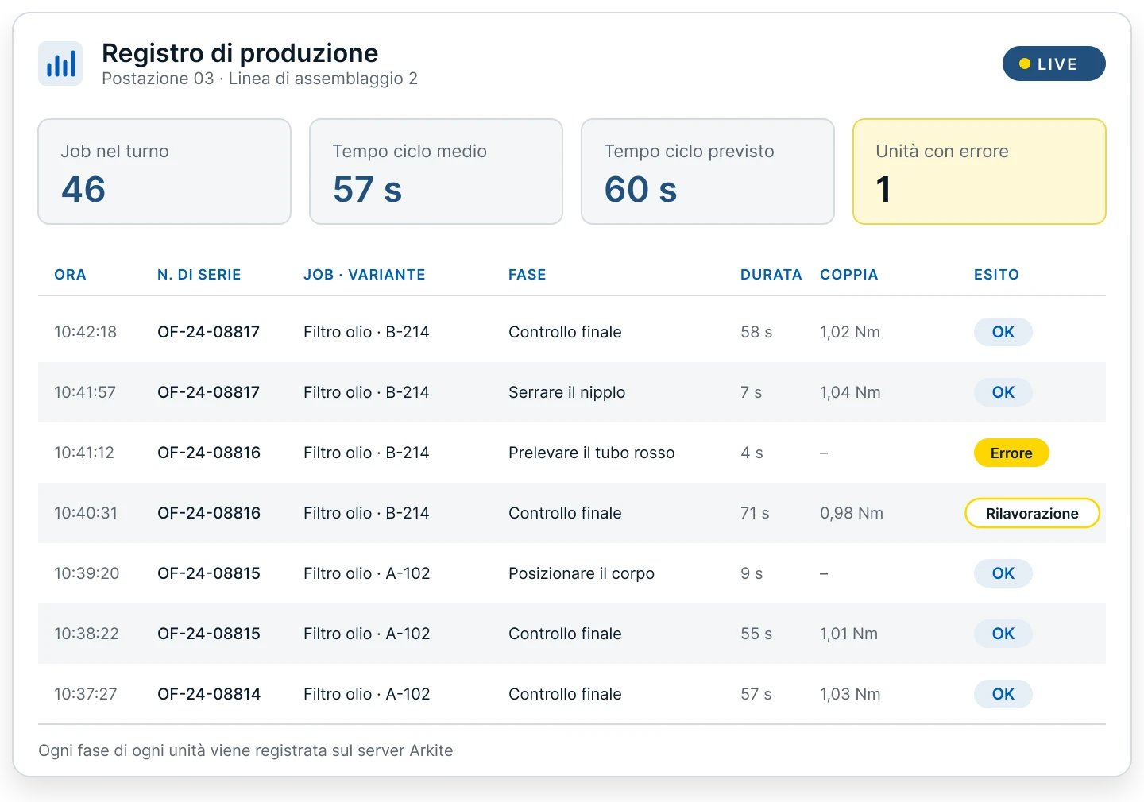The image size is (1144, 802).
Task: Click the torque value "1,01 Nm"
Action: tap(849, 634)
